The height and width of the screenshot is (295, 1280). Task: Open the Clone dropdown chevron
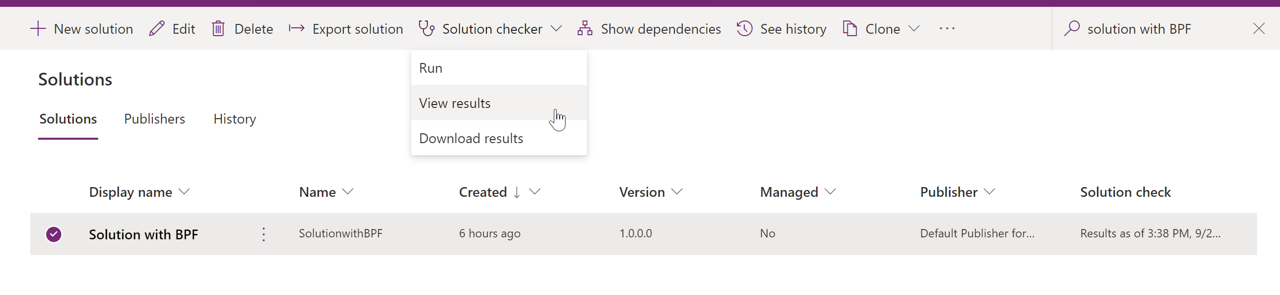click(x=915, y=28)
